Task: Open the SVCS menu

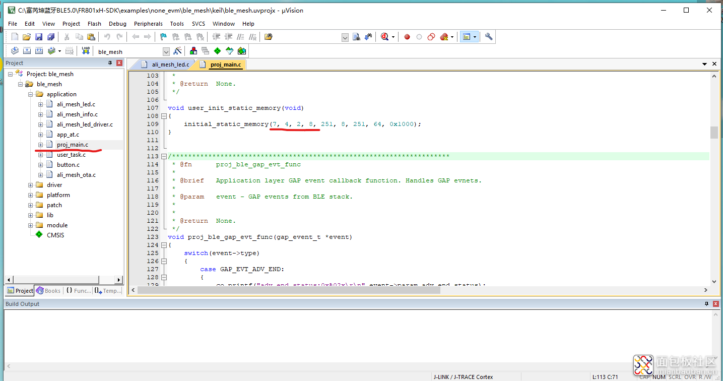Action: 199,24
